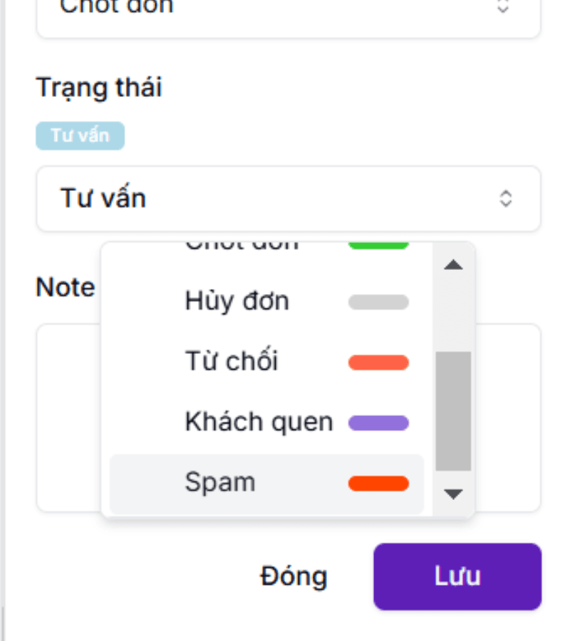Click the scroll up arrow in dropdown list

[453, 266]
